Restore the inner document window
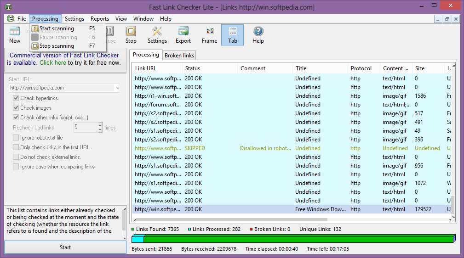The width and height of the screenshot is (464, 258). click(447, 19)
